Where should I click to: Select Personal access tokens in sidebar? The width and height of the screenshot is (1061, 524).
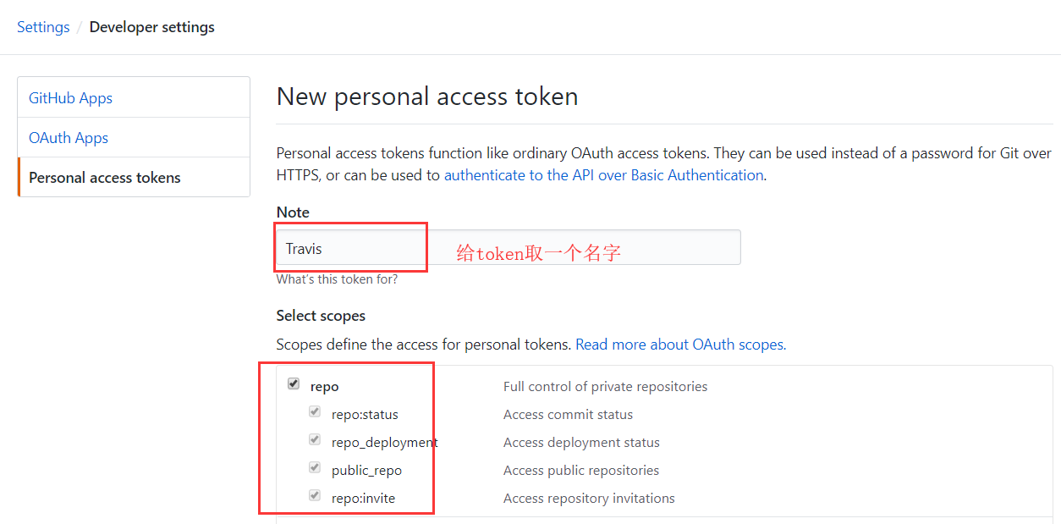[105, 178]
